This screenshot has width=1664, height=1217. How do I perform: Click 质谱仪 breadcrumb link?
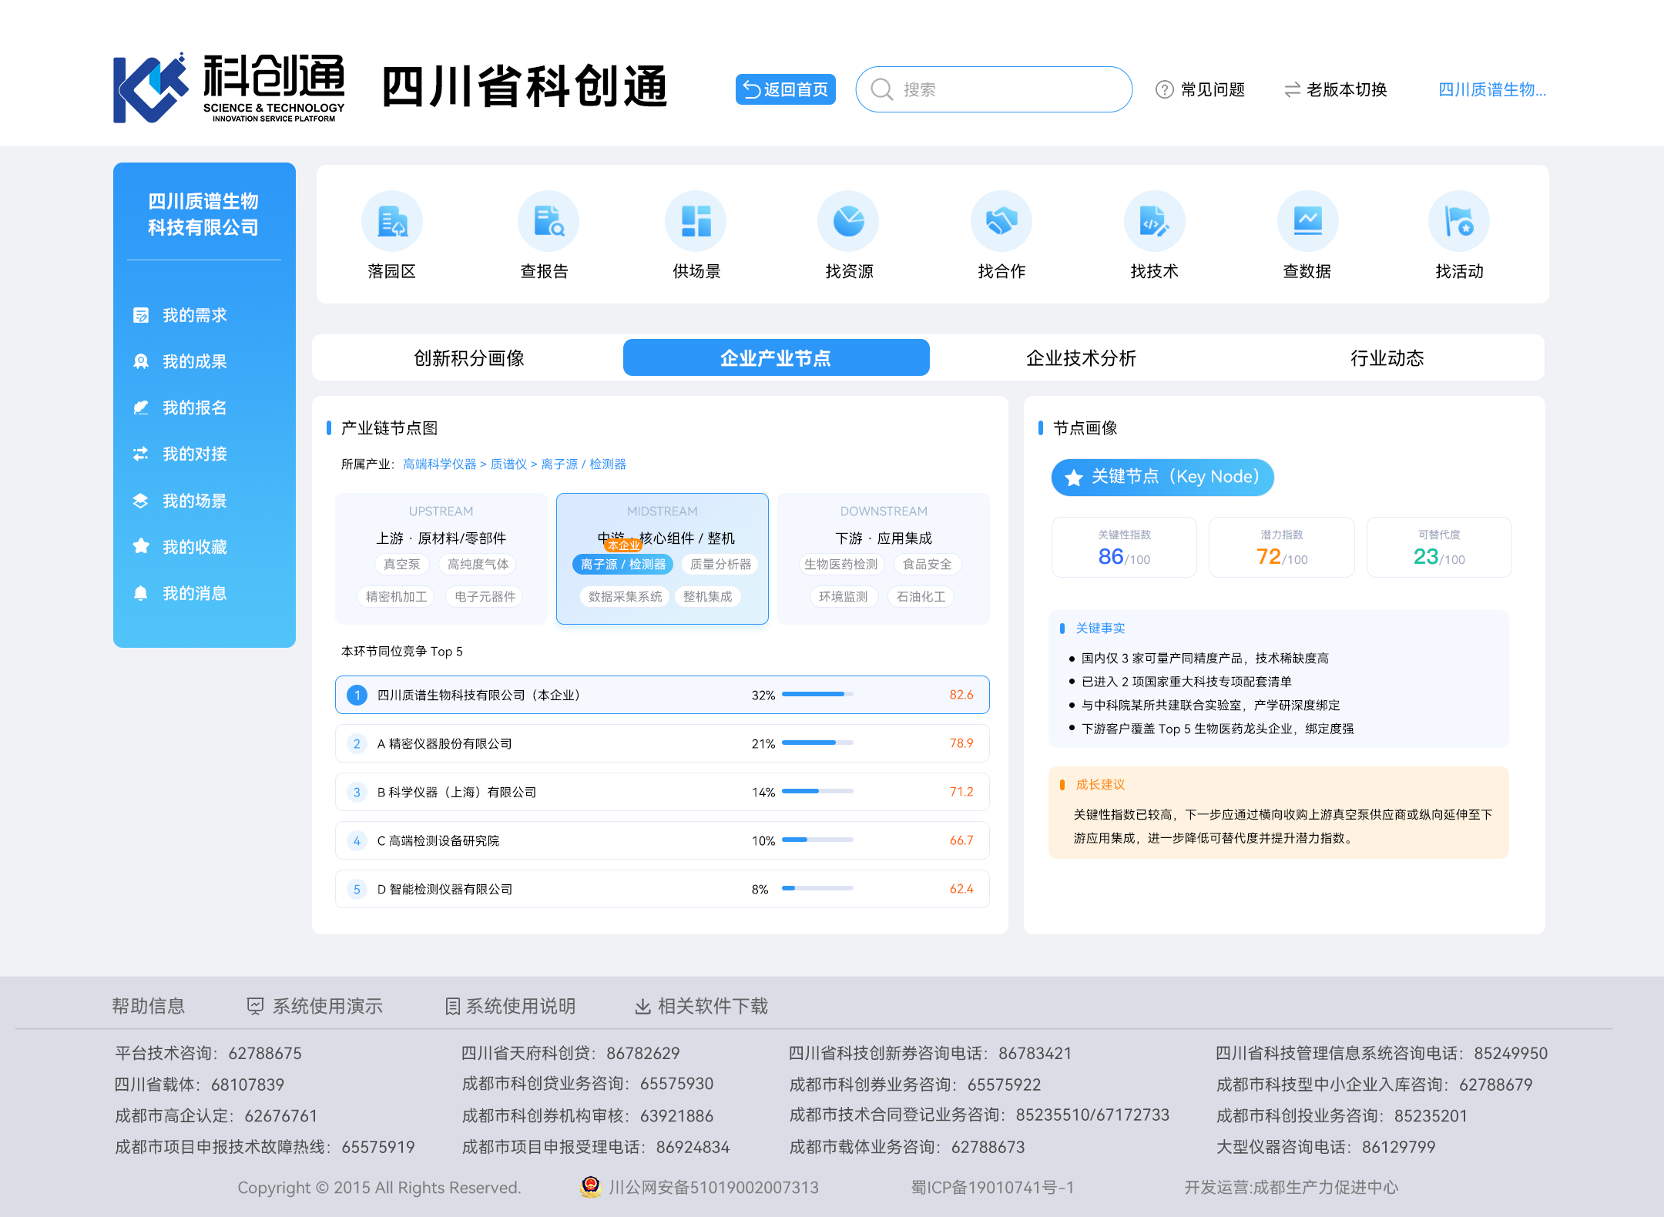(x=508, y=464)
